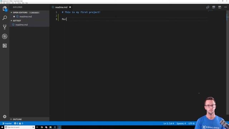Click line number 2 in the gutter
The width and height of the screenshot is (229, 129).
(x=57, y=16)
